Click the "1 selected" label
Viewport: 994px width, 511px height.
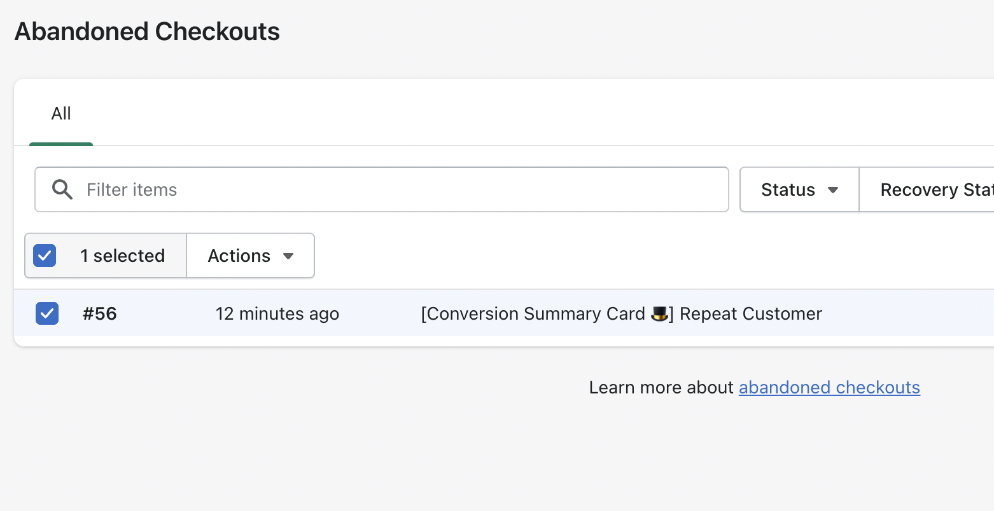pos(122,255)
